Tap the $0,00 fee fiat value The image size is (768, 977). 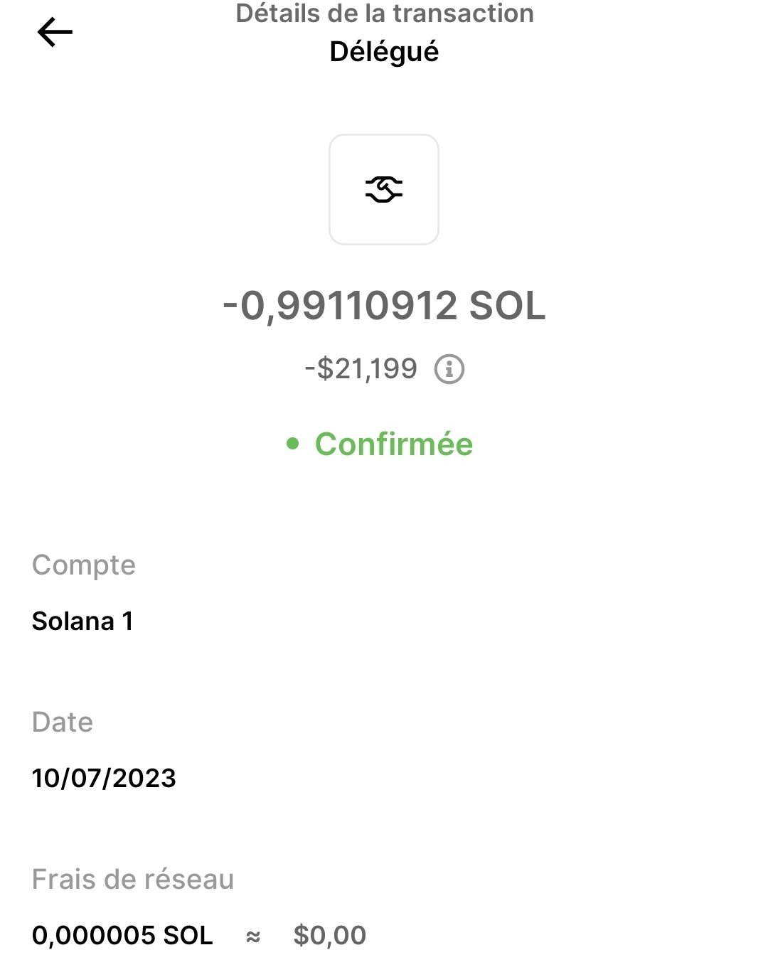tap(330, 936)
